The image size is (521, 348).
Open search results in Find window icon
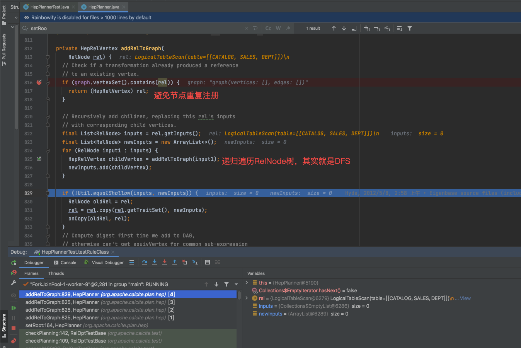pyautogui.click(x=400, y=28)
